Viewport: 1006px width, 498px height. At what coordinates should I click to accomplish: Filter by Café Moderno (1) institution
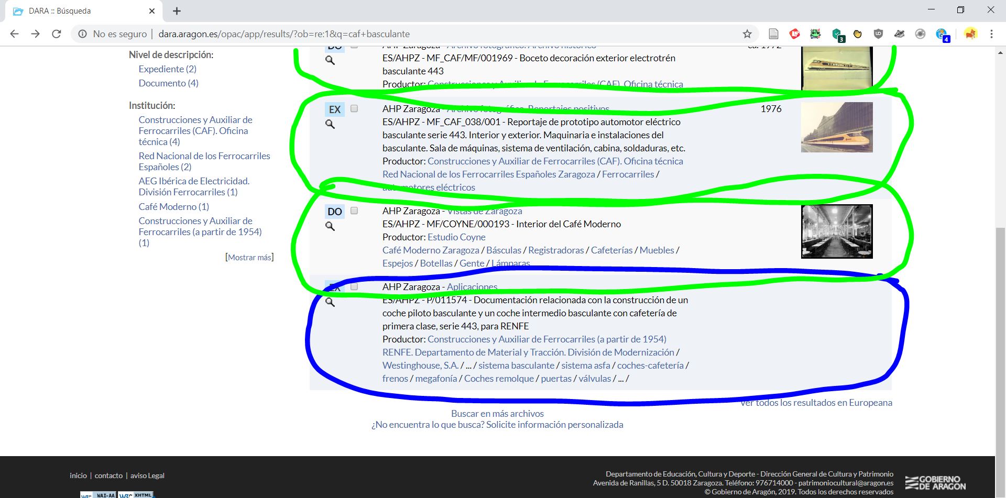[x=174, y=207]
